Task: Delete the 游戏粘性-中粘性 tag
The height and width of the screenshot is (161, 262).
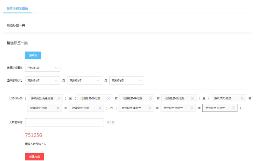Action: click(191, 108)
